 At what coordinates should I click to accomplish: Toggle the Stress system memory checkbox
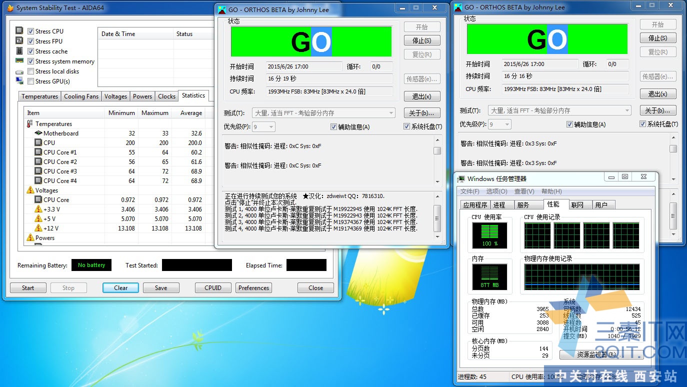pyautogui.click(x=31, y=61)
